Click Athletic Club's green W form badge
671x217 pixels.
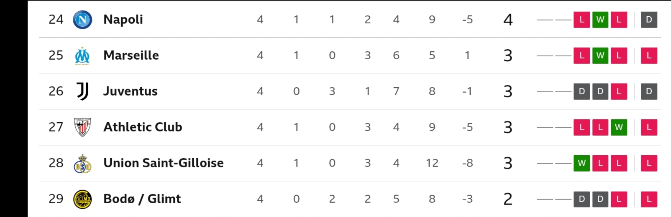(619, 127)
